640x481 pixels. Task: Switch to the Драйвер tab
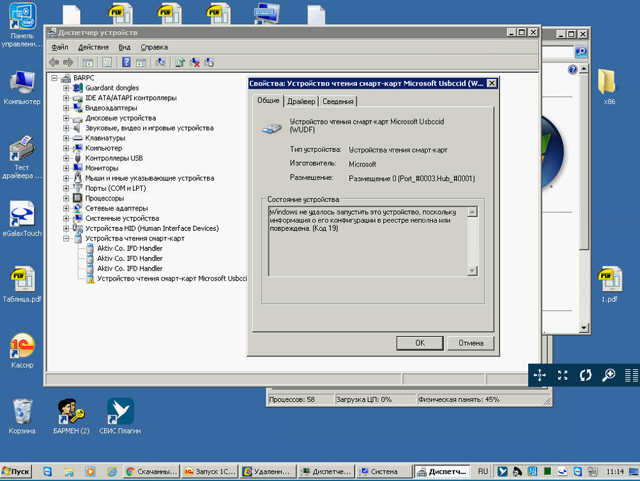pos(301,101)
